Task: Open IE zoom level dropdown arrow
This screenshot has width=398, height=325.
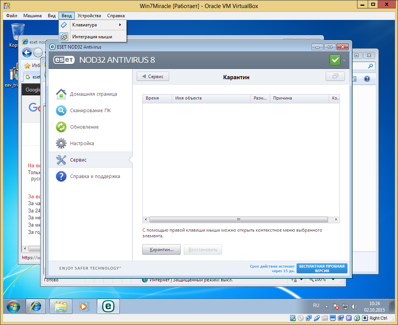Action: [x=333, y=280]
